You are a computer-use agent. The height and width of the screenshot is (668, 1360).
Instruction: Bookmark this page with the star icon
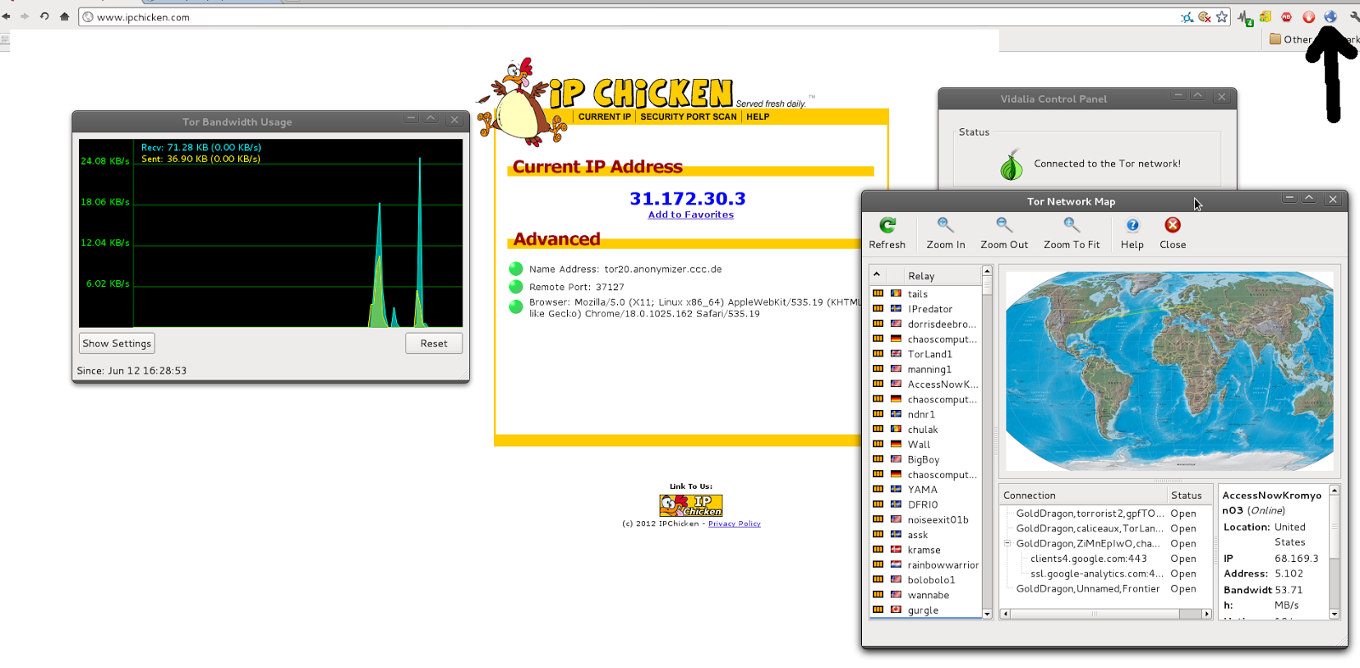coord(1222,17)
